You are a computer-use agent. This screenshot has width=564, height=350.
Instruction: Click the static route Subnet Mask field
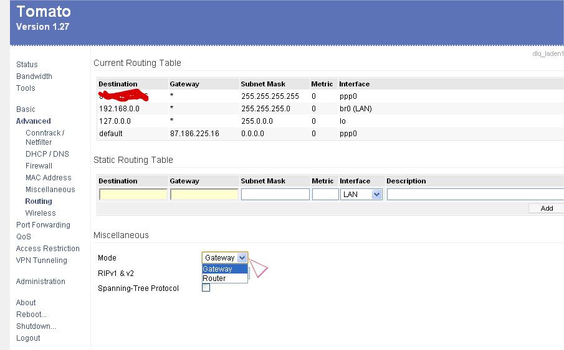coord(275,195)
